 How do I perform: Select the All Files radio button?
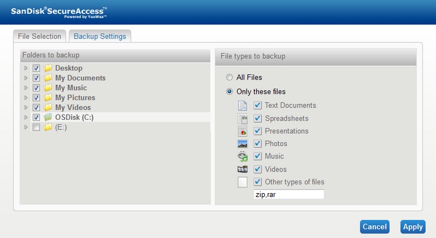(x=230, y=77)
